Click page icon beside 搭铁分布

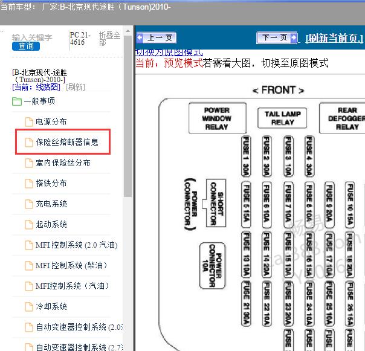coord(29,184)
